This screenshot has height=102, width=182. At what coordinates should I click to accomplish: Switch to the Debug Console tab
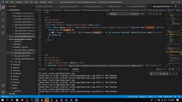pyautogui.click(x=63, y=69)
